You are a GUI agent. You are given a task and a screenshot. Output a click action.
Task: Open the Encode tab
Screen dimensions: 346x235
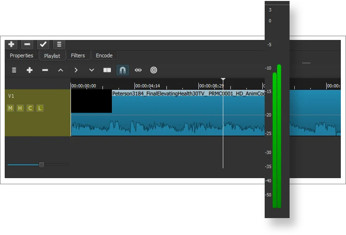tap(104, 55)
